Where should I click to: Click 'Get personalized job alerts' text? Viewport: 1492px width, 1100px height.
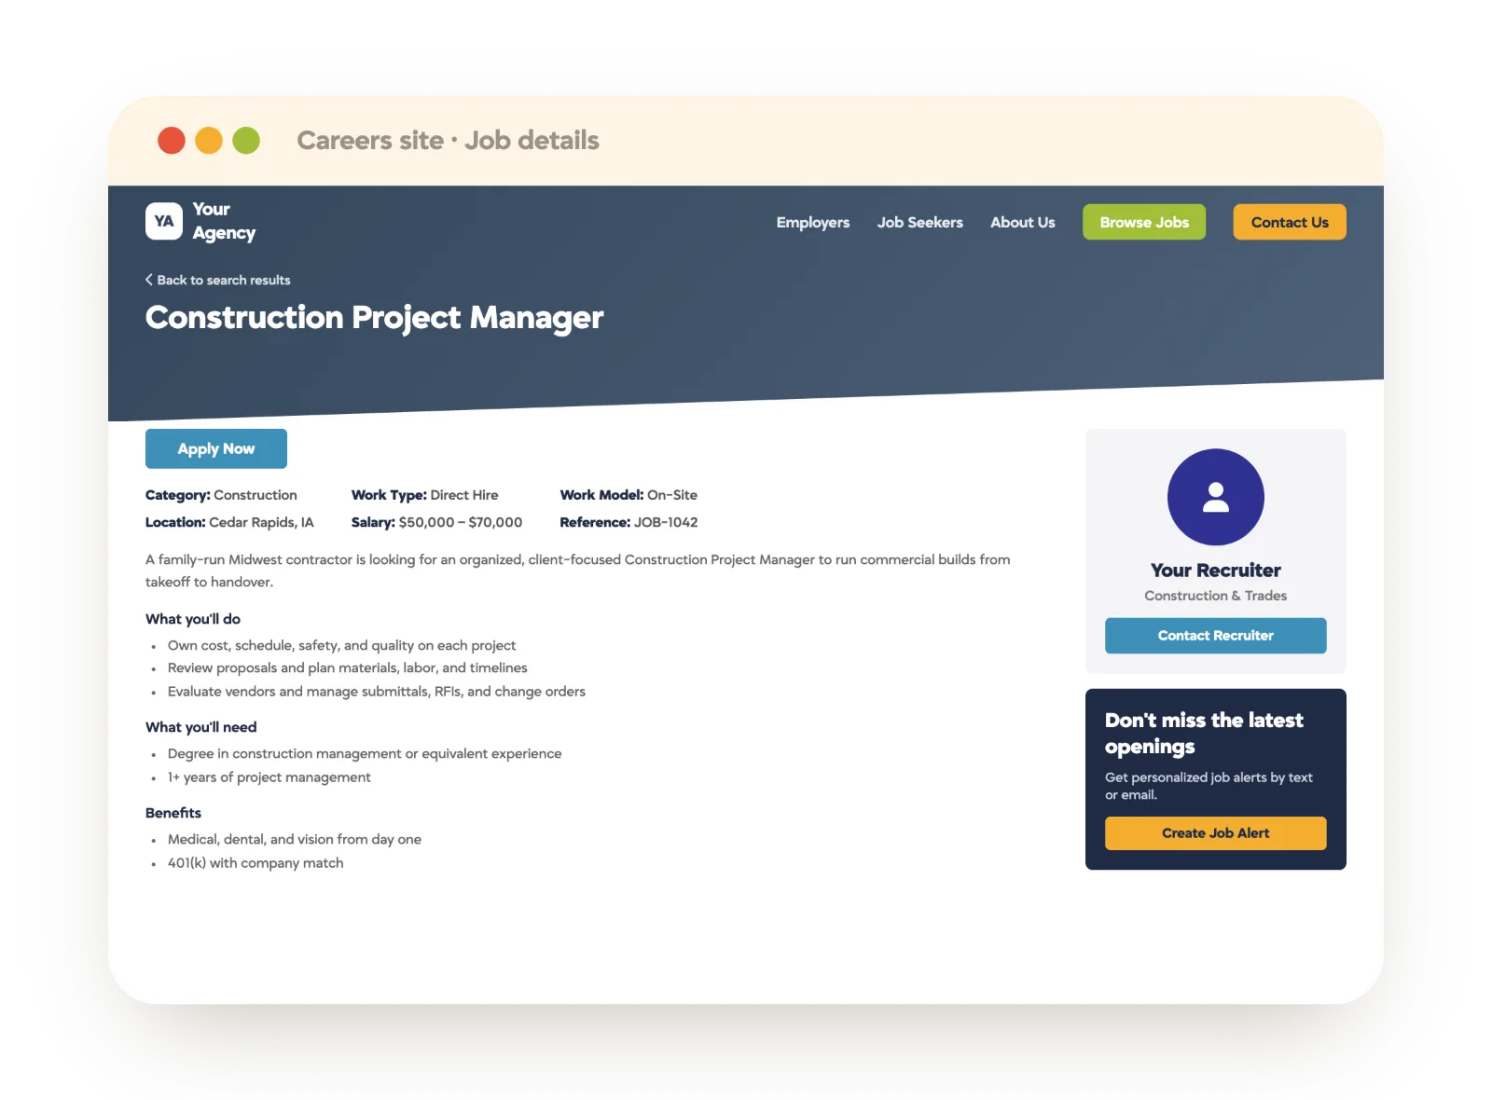coord(1209,786)
